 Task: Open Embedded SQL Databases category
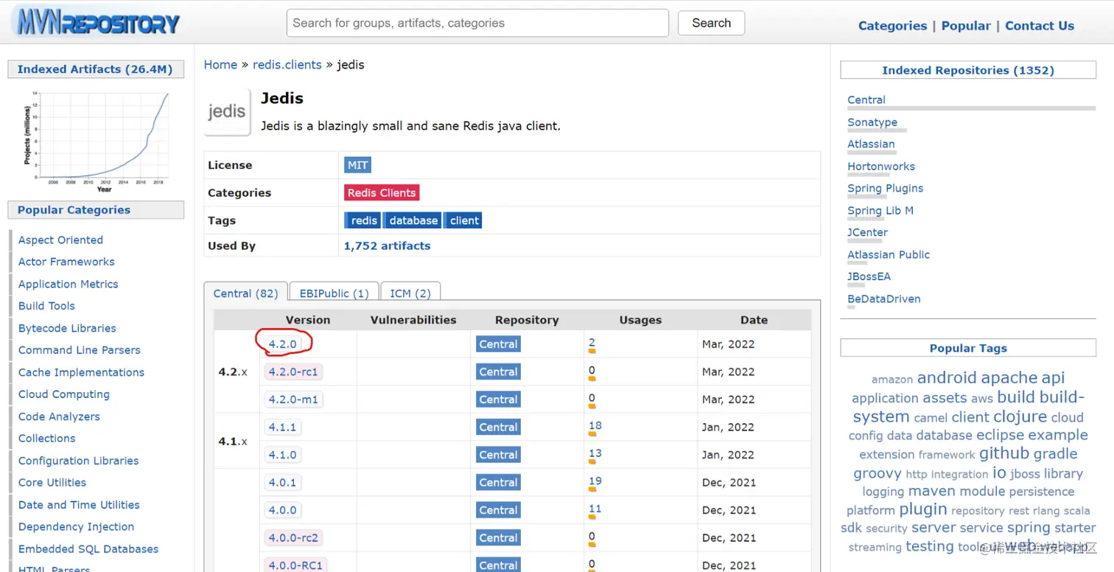(x=88, y=549)
